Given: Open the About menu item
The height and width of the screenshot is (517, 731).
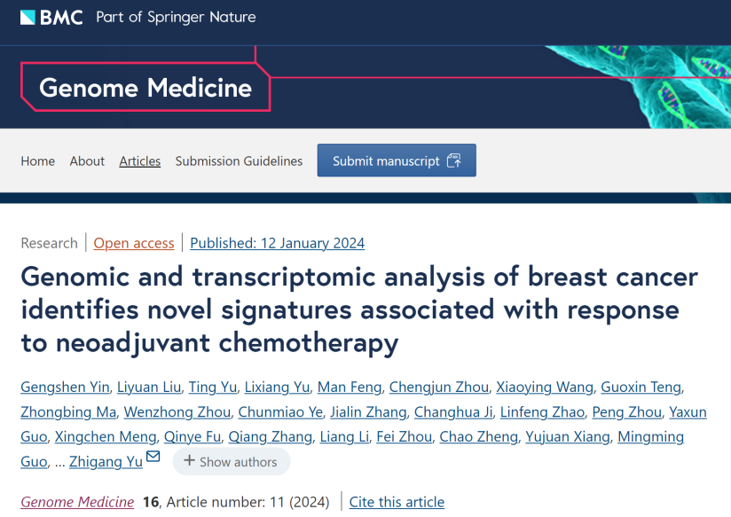Looking at the screenshot, I should click(87, 161).
